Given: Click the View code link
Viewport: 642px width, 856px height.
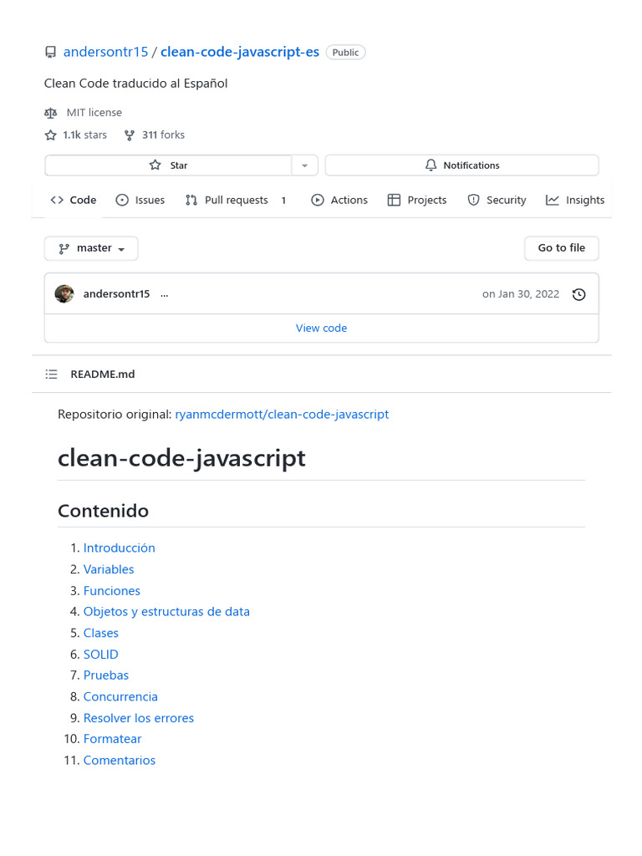Looking at the screenshot, I should tap(321, 329).
